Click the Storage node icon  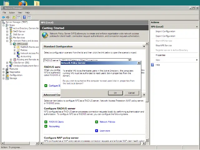(7, 78)
